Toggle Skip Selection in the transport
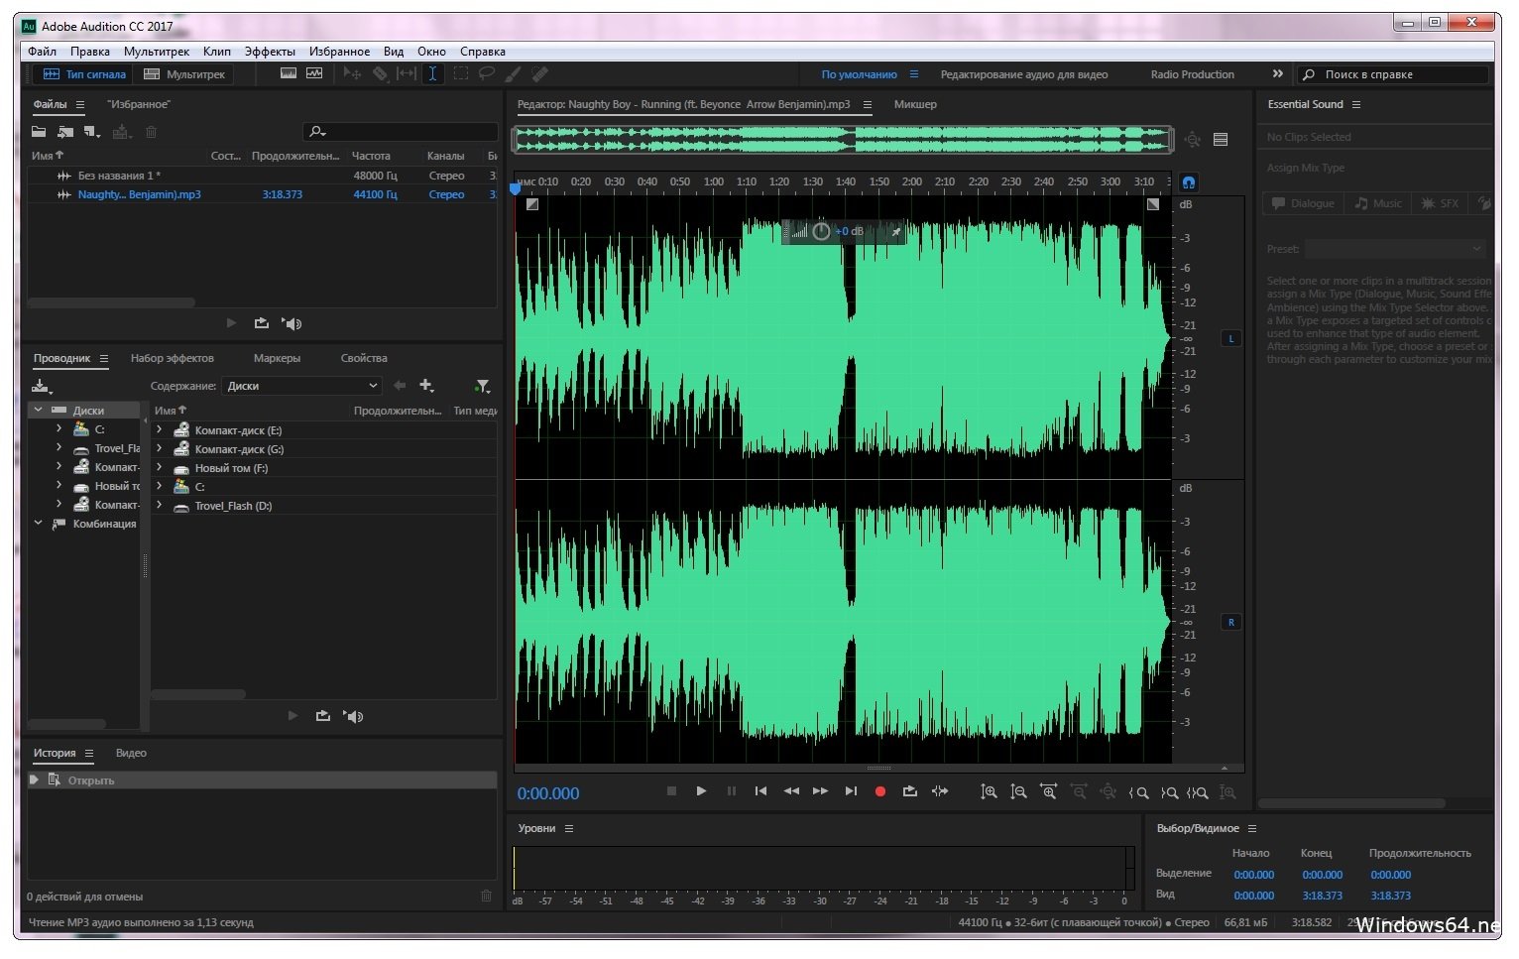 coord(940,791)
